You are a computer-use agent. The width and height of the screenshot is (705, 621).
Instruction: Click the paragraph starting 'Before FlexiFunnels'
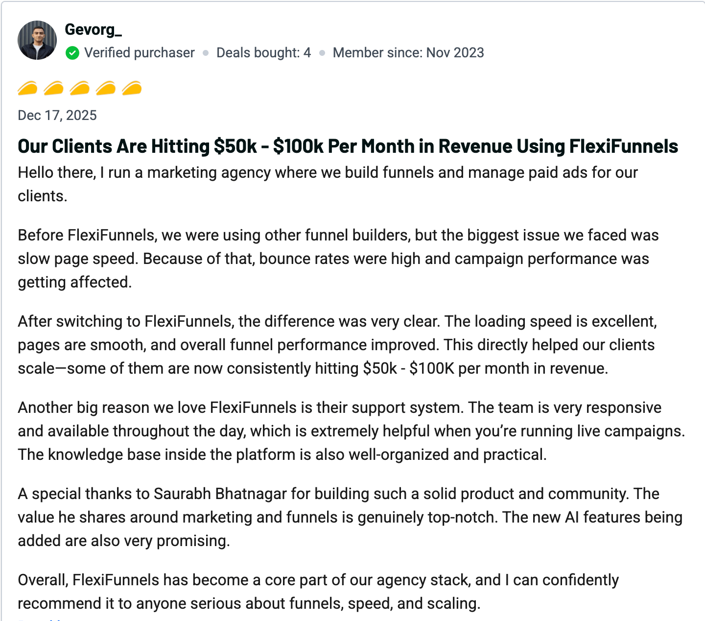pos(338,259)
